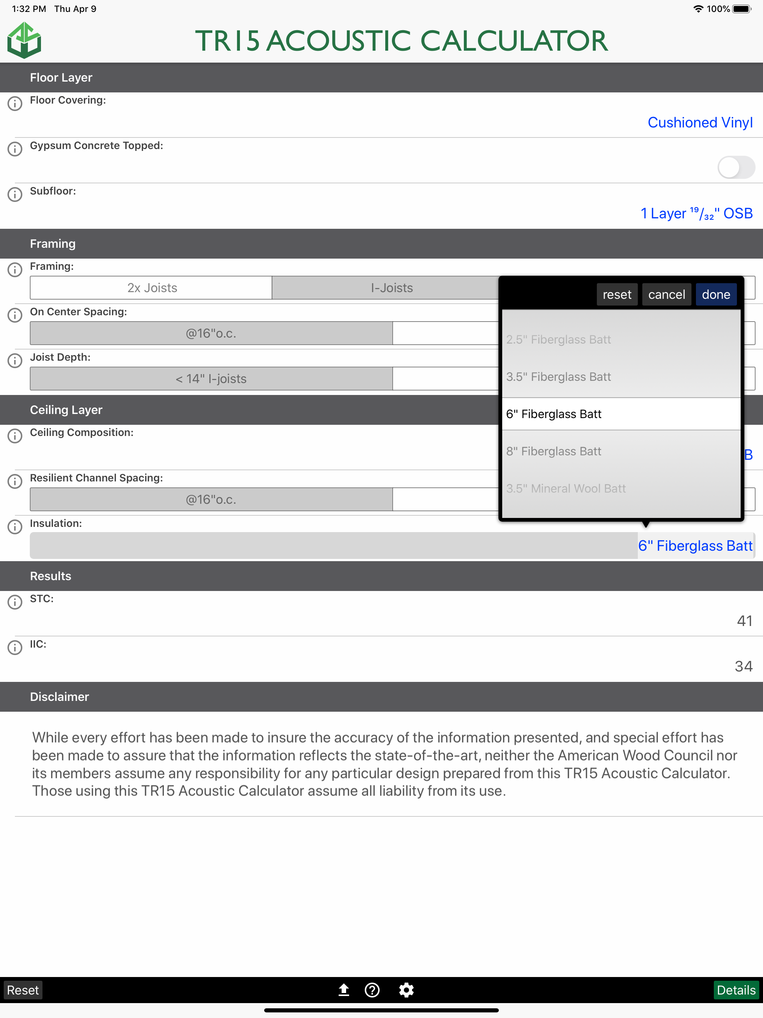
Task: Tap Reset button in bottom bar
Action: point(23,990)
